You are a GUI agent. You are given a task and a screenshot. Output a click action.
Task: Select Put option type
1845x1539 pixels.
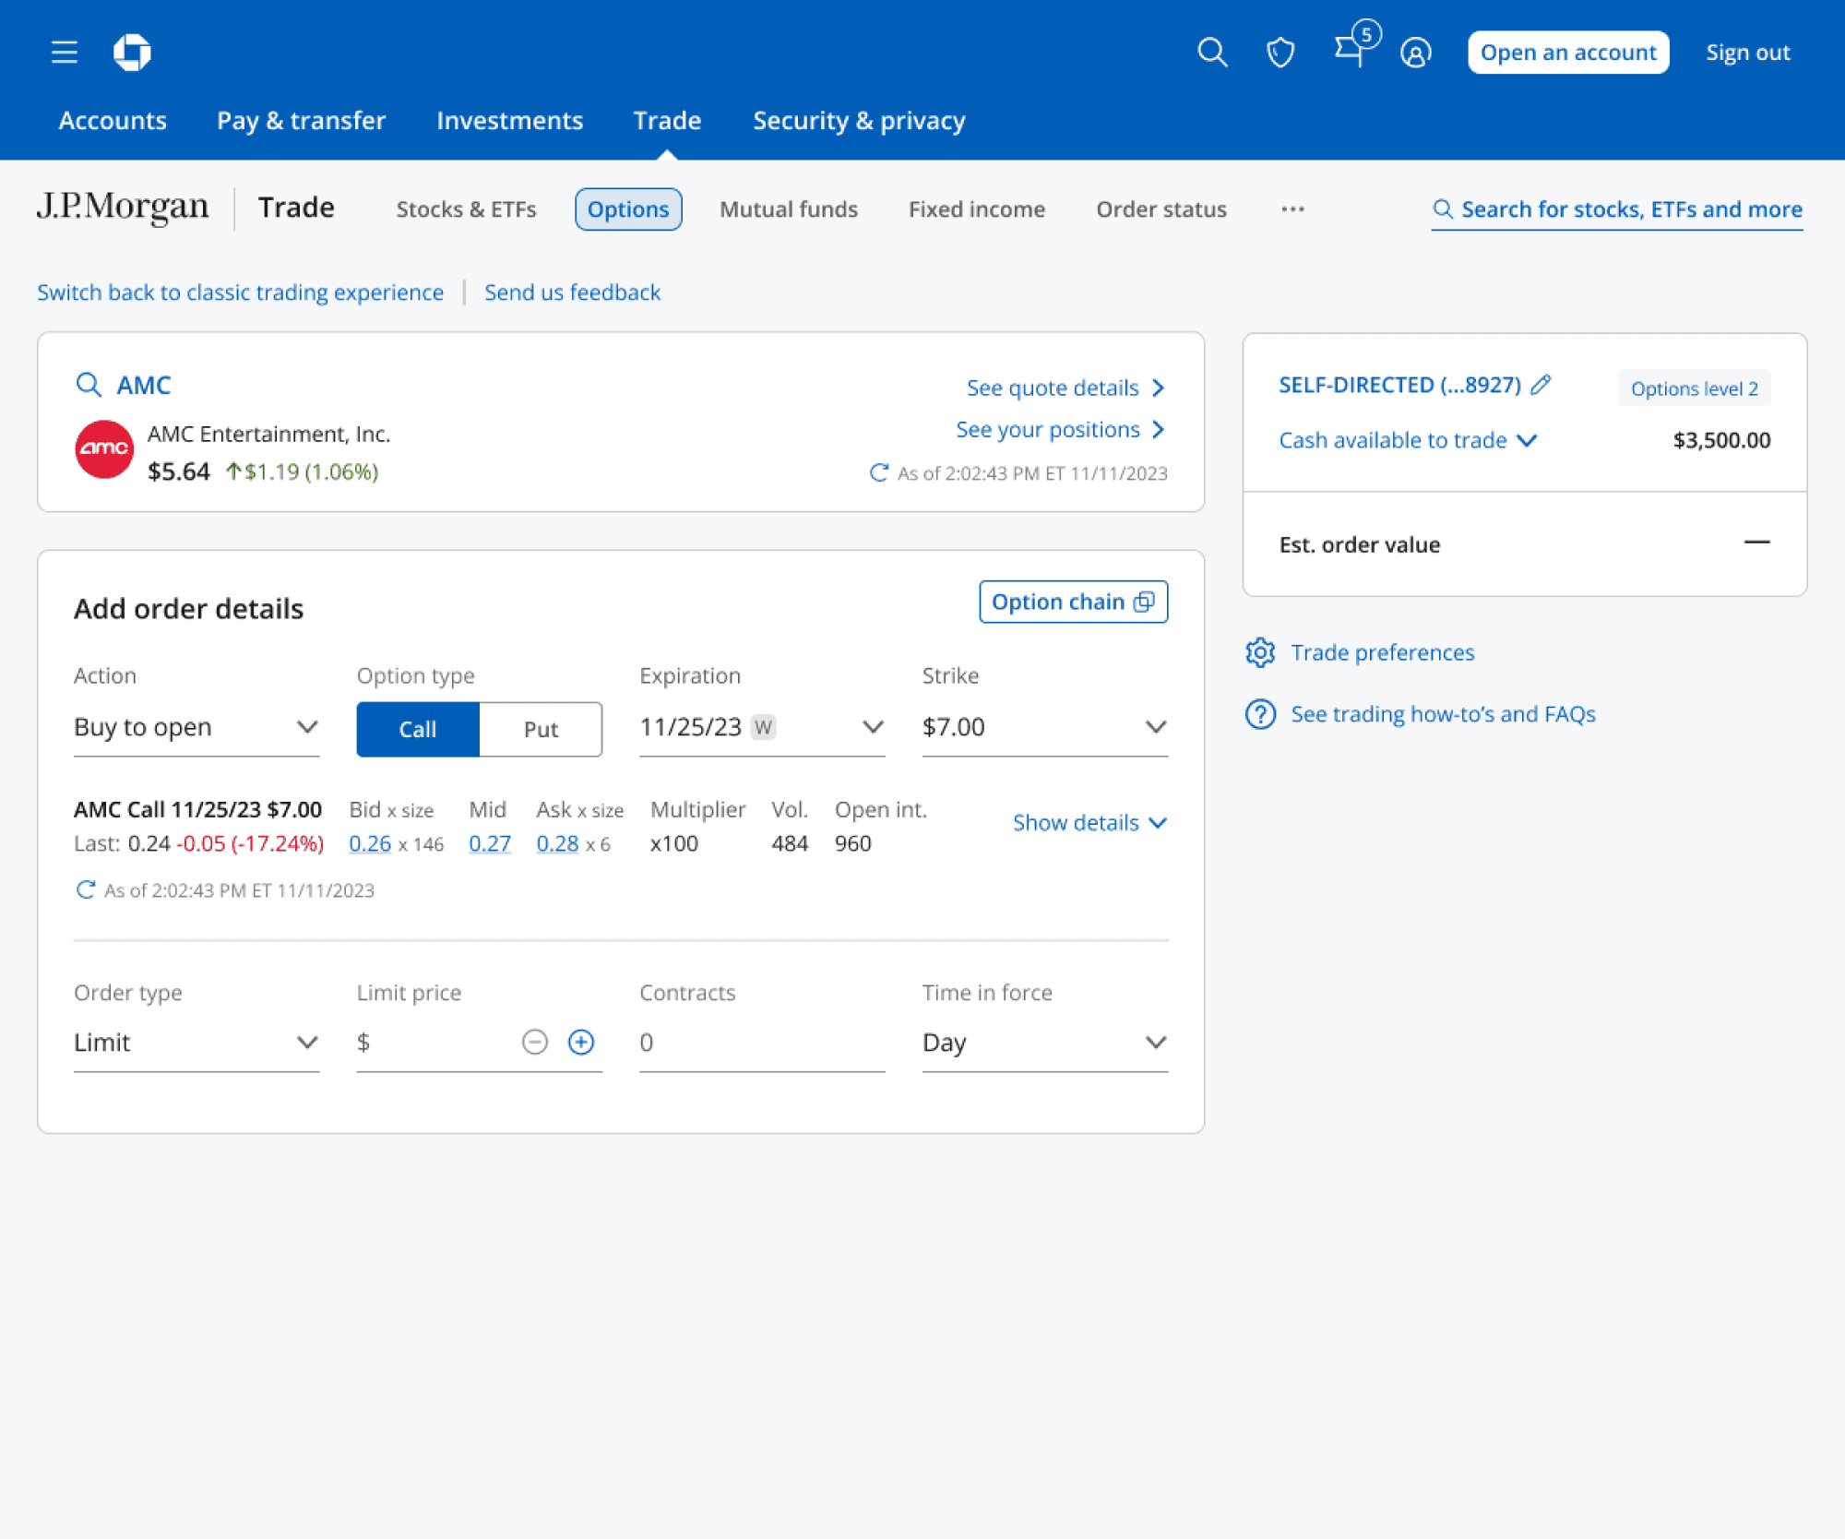542,729
